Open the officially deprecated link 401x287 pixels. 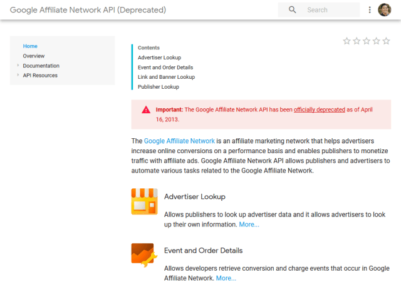[320, 109]
